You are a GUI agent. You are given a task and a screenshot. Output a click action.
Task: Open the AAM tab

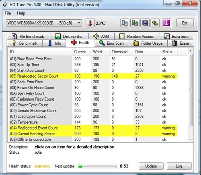(x=101, y=36)
